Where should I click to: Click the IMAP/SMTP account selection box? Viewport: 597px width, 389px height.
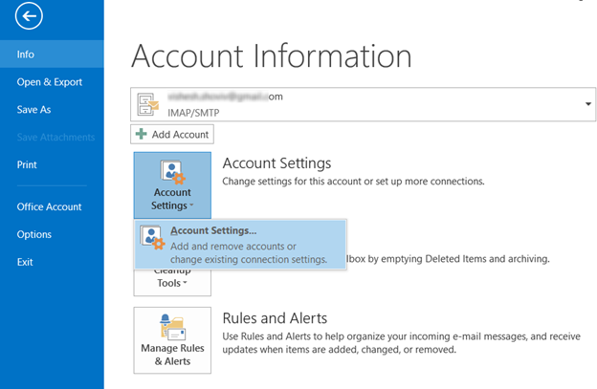click(x=363, y=104)
